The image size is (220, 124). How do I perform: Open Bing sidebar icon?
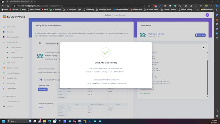pos(217,6)
